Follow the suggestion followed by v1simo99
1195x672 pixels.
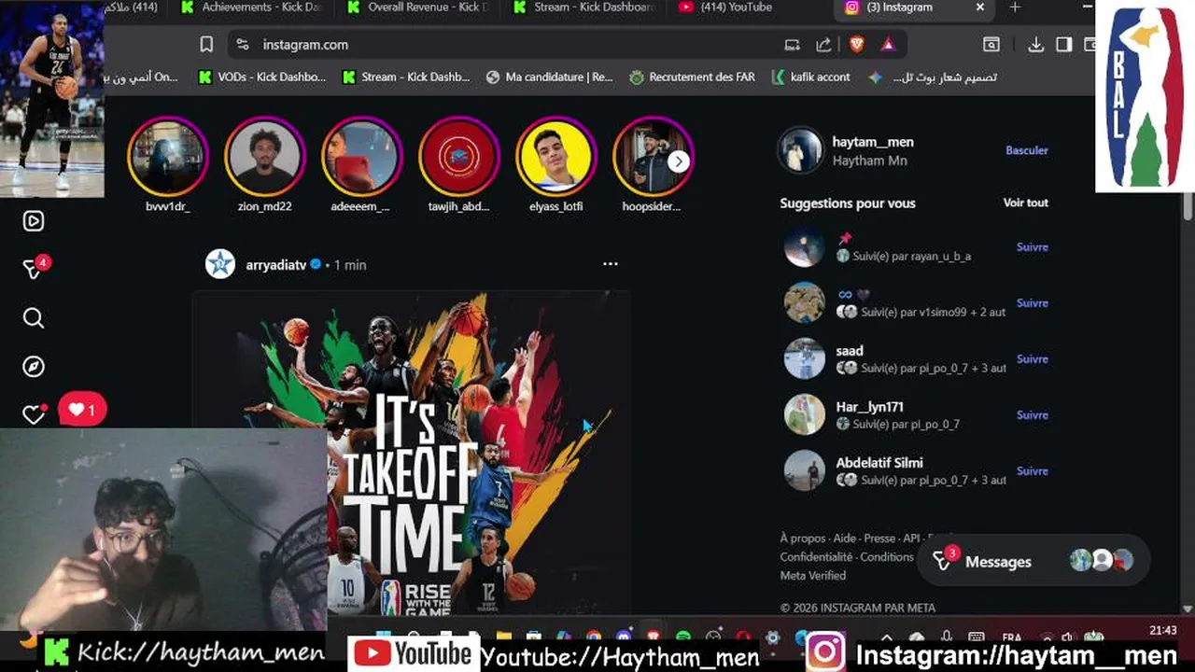pos(1033,303)
